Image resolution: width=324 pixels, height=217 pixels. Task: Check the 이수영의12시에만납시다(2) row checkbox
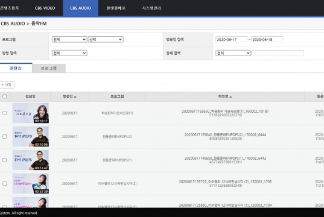point(5,184)
